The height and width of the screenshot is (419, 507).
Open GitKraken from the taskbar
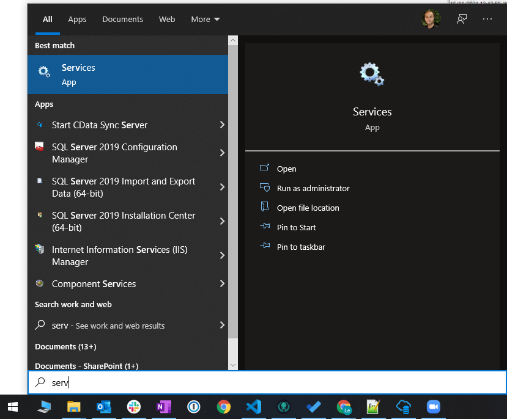pos(284,407)
